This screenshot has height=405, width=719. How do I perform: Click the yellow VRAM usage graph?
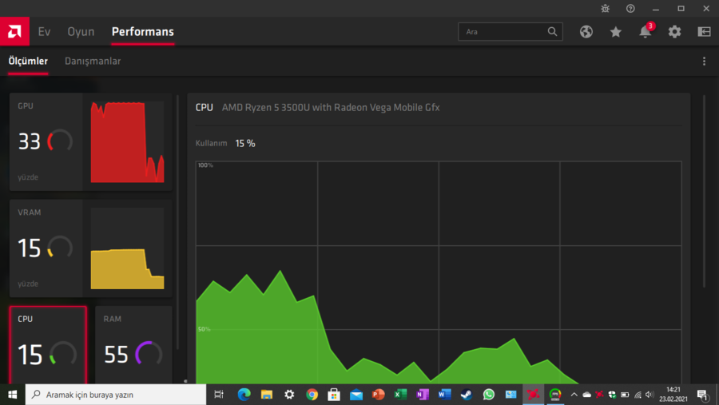pyautogui.click(x=128, y=248)
